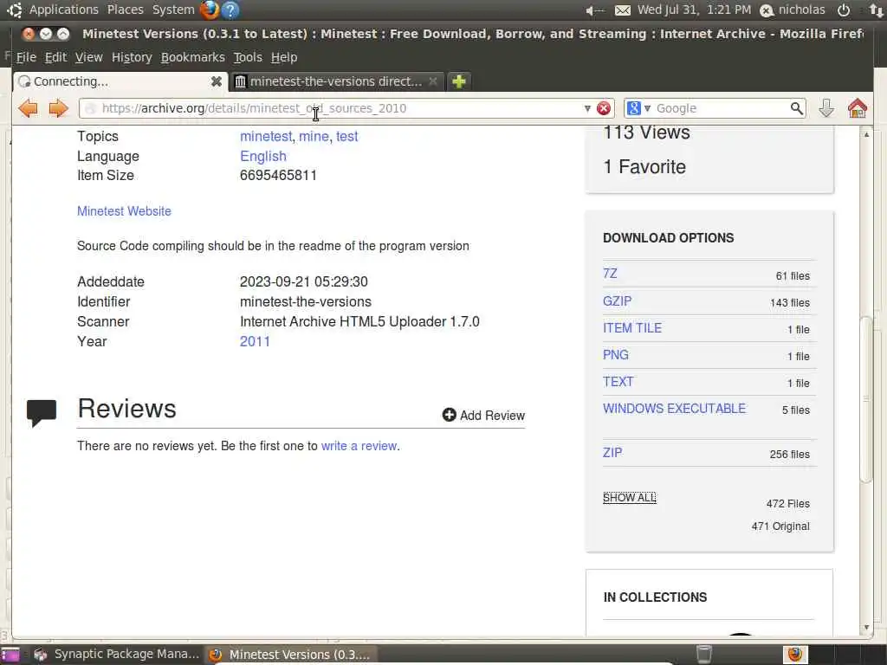
Task: Click the Ubuntu logo in Applications menu
Action: (15, 10)
